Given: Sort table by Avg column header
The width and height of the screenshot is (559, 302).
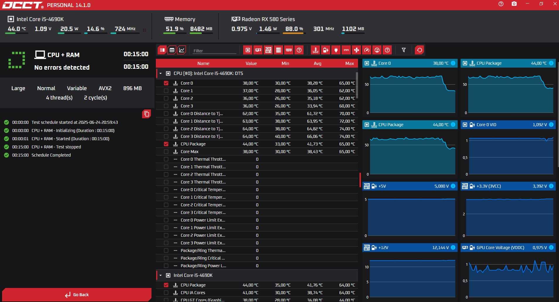Looking at the screenshot, I should coord(318,64).
